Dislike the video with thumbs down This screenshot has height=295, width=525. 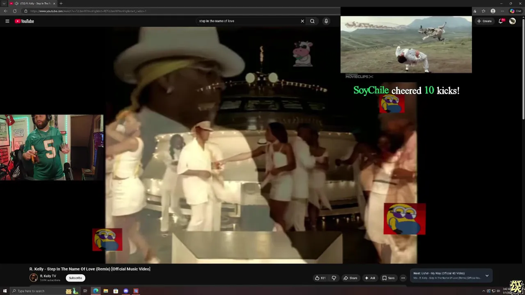click(334, 278)
